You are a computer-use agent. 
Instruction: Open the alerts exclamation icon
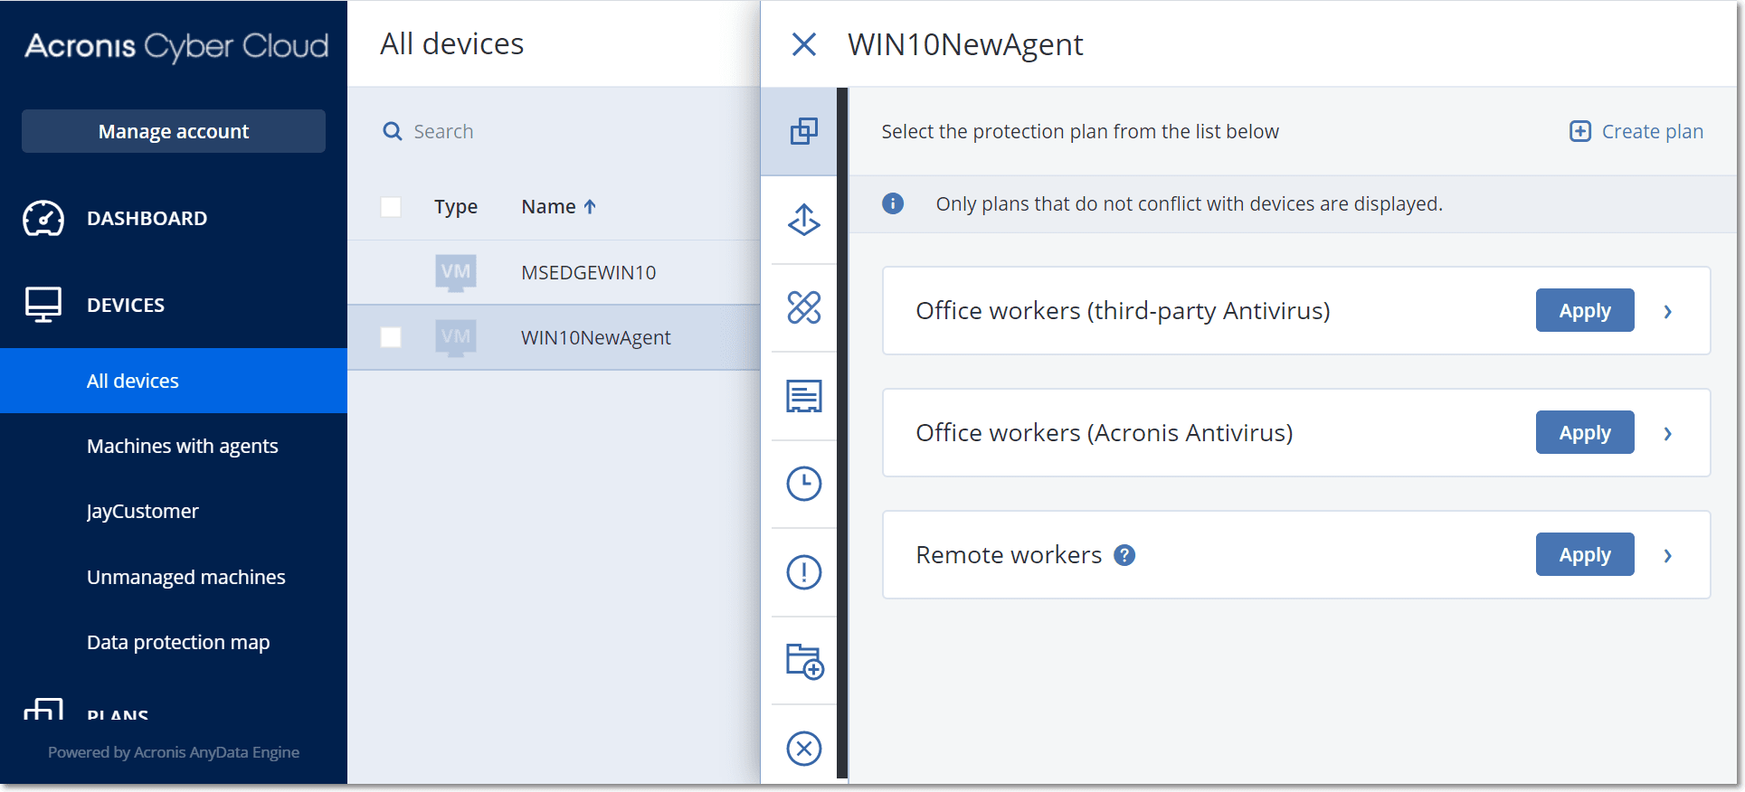point(803,571)
